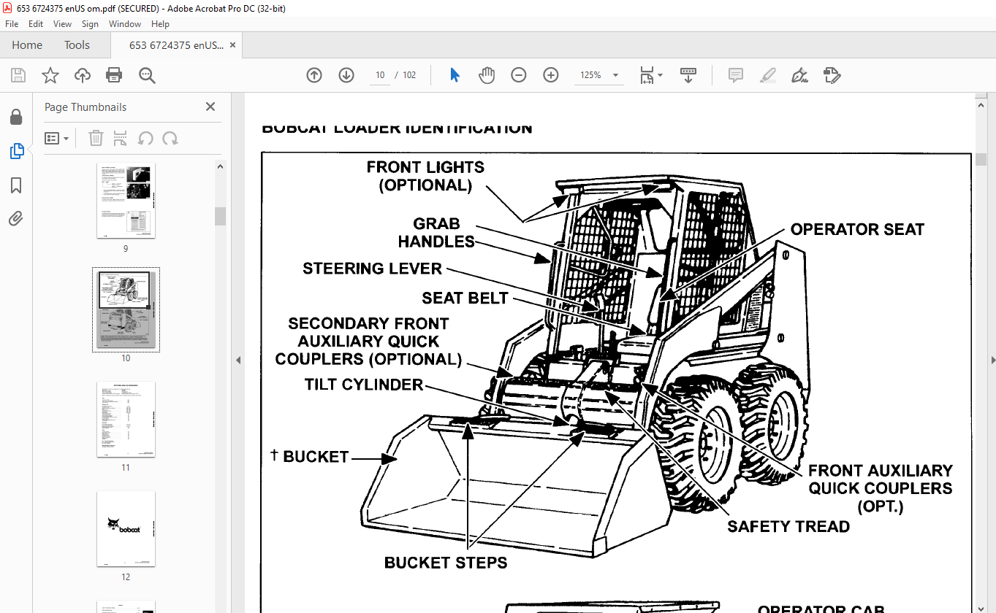This screenshot has width=996, height=613.
Task: Select the page 11 thumbnail
Action: click(x=126, y=420)
